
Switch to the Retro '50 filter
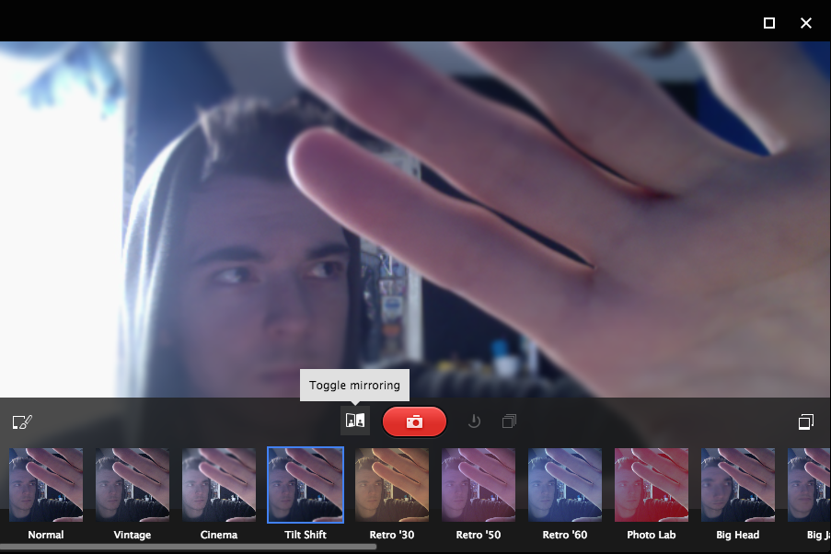click(x=479, y=485)
